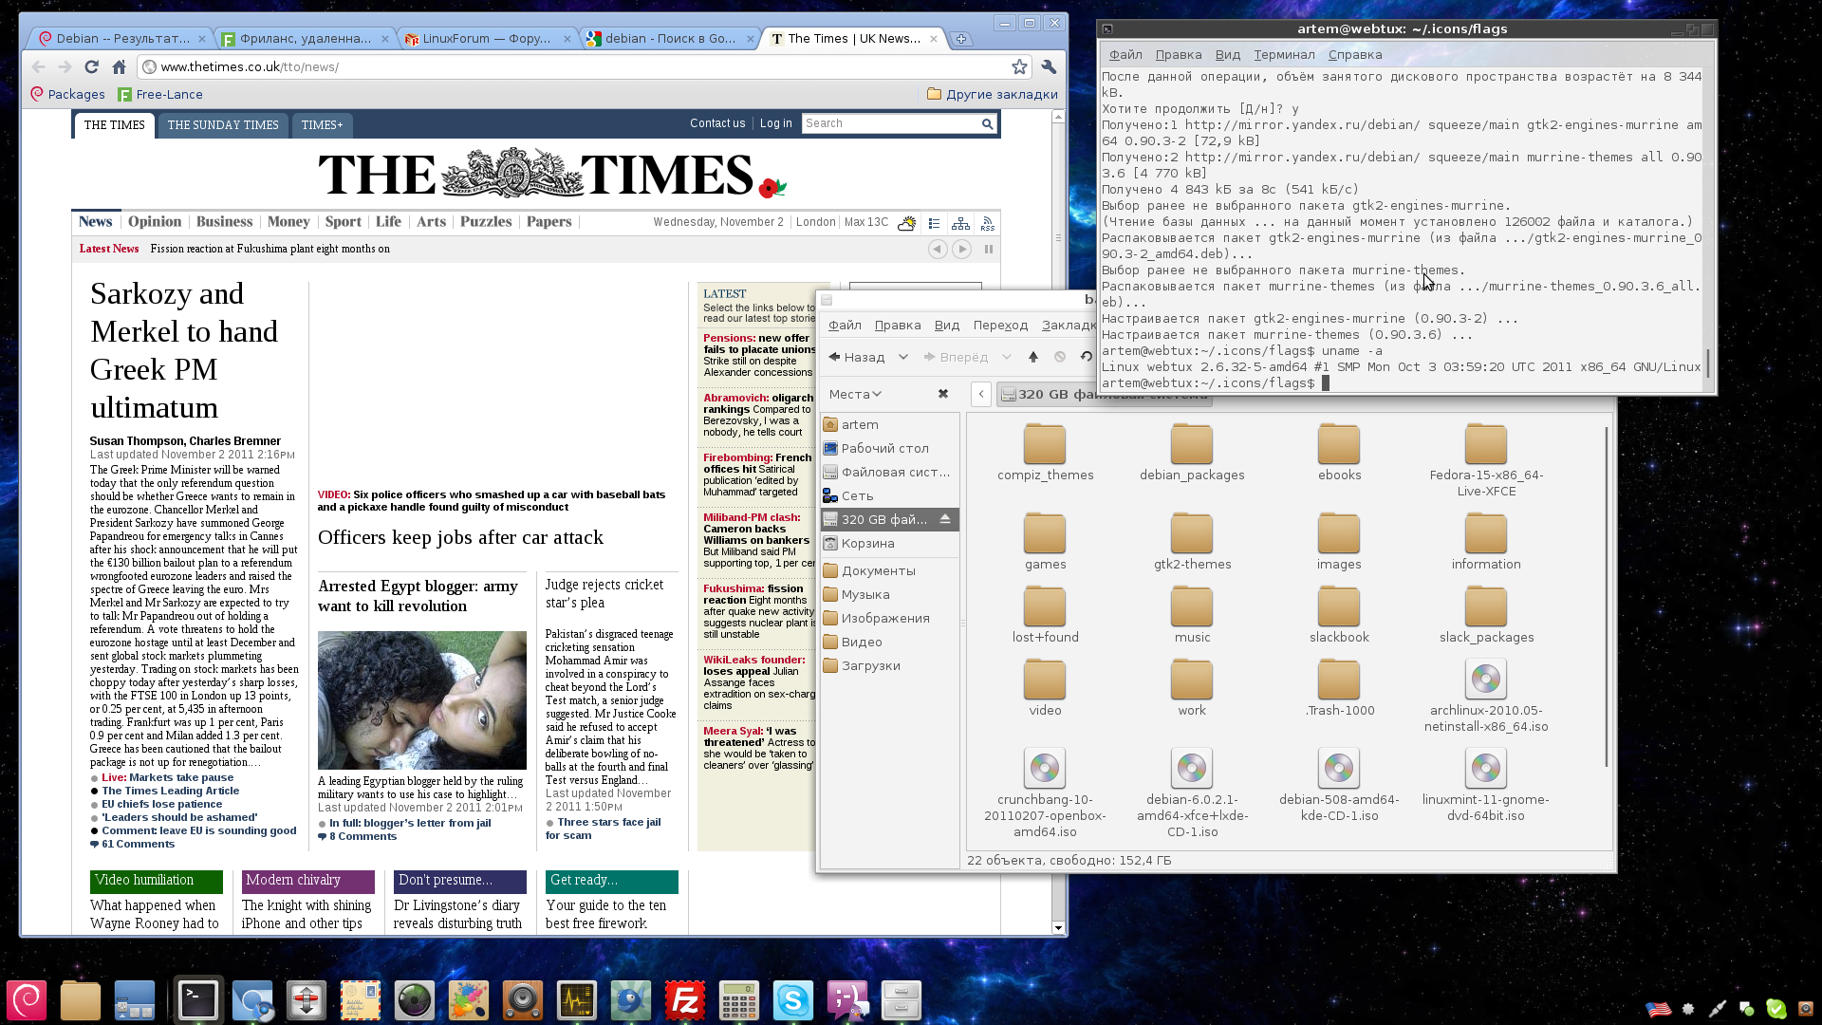Viewport: 1822px width, 1025px height.
Task: Switch to Debian — Результат tab
Action: (x=121, y=39)
